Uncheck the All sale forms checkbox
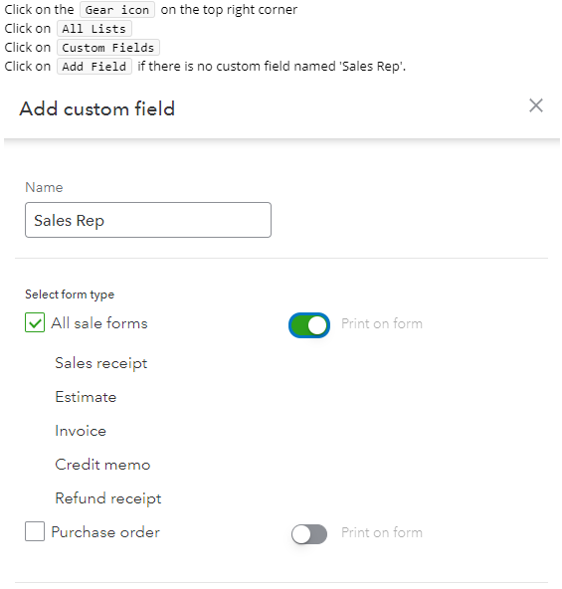Viewport: 562px width, 589px height. click(35, 322)
